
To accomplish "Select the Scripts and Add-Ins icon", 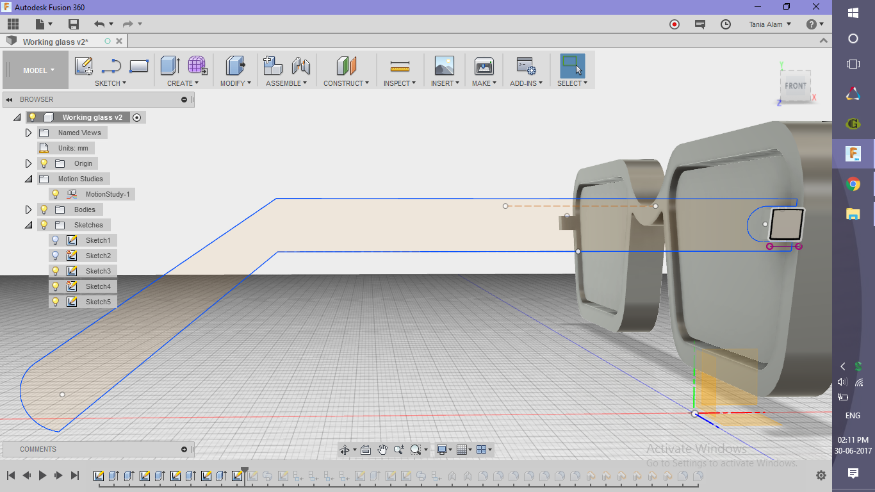I will 526,65.
